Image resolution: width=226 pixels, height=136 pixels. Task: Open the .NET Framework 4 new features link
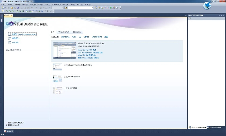[90, 53]
